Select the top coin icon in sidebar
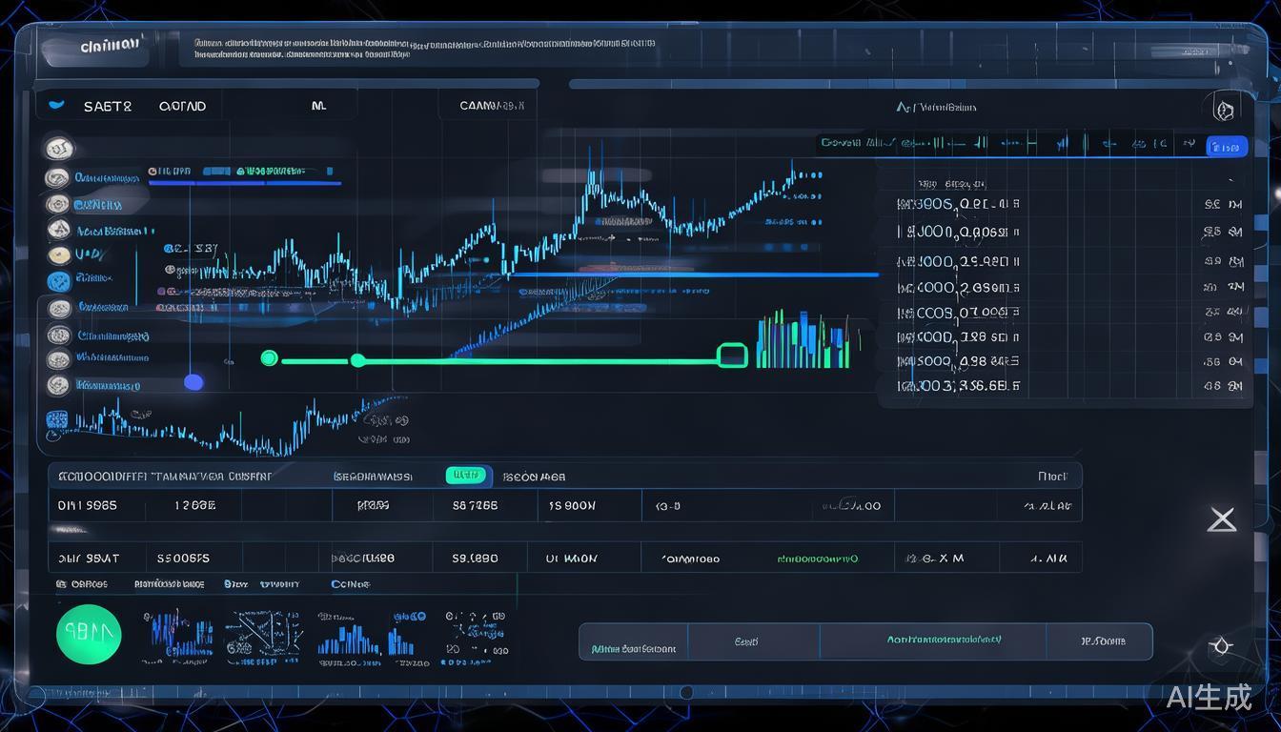1281x732 pixels. pos(57,148)
